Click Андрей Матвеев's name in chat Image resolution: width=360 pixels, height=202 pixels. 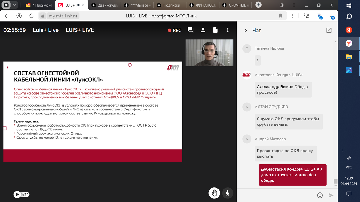click(270, 139)
